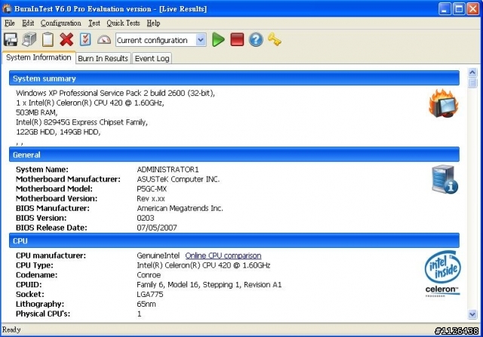483x337 pixels.
Task: Open the Configuration menu
Action: coord(61,23)
